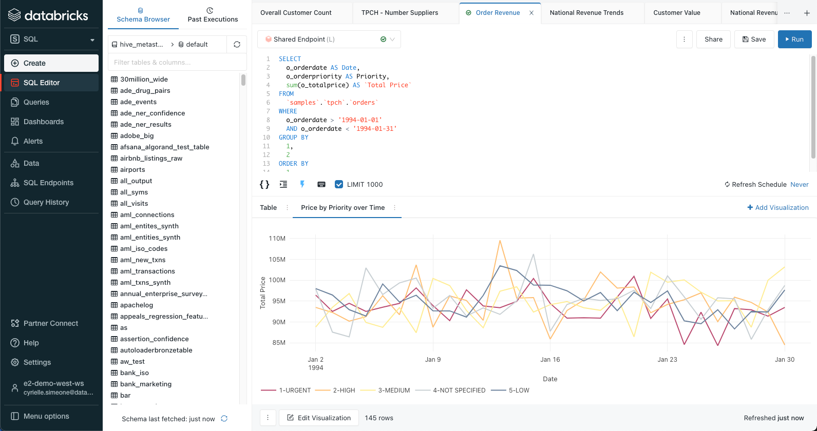
Task: Toggle the 2-HIGH orange legend swatch
Action: coord(322,390)
